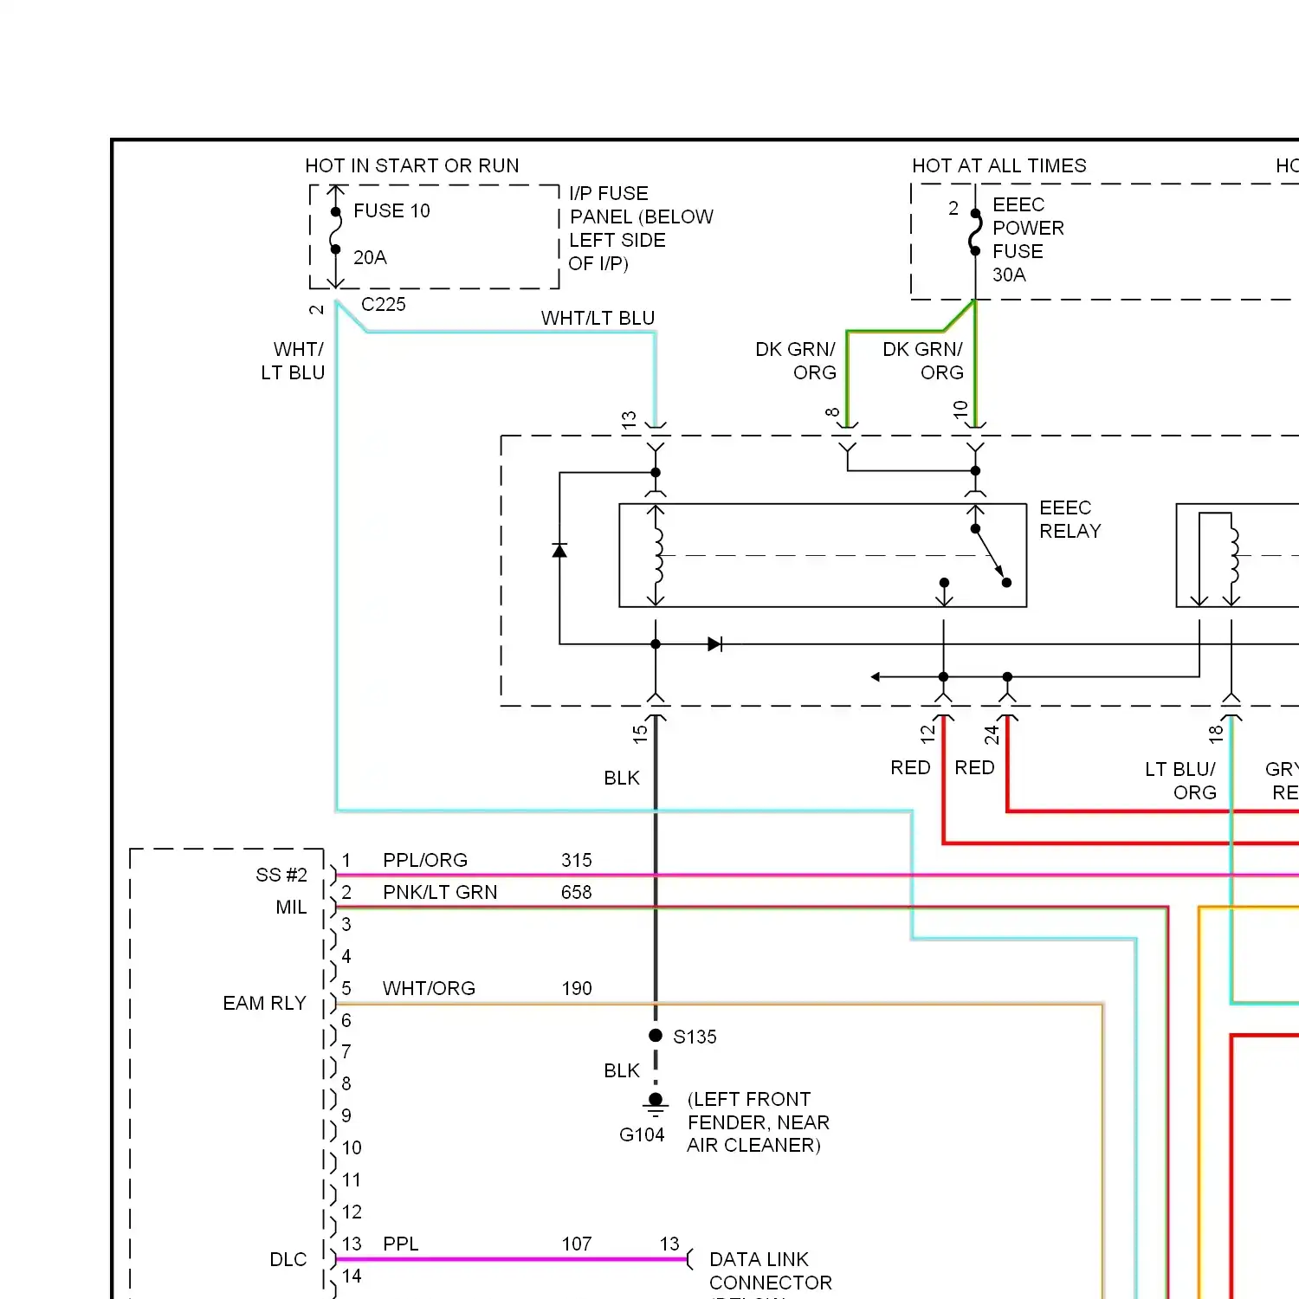Click the G104 ground symbol
Image resolution: width=1299 pixels, height=1299 pixels.
click(656, 1103)
